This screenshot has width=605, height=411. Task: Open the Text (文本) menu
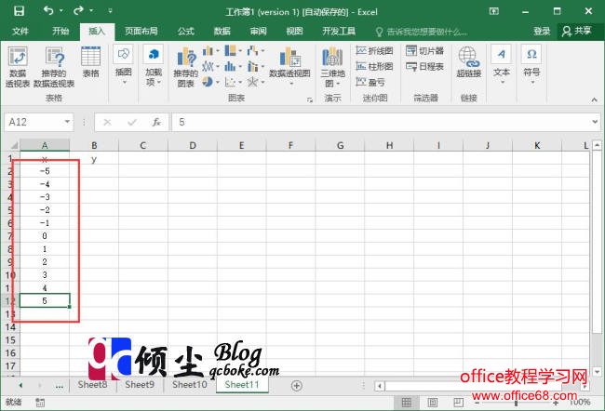coord(502,65)
